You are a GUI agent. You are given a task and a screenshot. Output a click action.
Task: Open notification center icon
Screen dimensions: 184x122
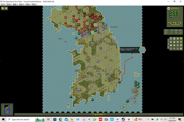(180, 119)
